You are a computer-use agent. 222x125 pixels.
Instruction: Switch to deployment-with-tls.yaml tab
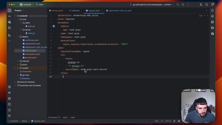pyautogui.click(x=119, y=11)
